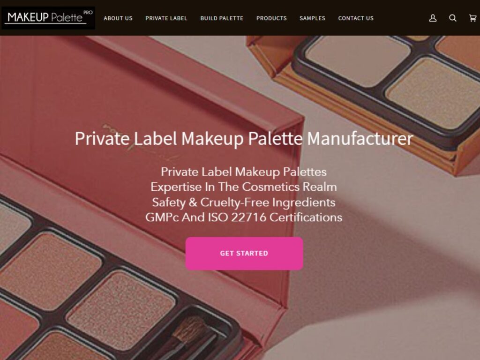Go to the Private Label page
This screenshot has width=480, height=360.
(166, 18)
